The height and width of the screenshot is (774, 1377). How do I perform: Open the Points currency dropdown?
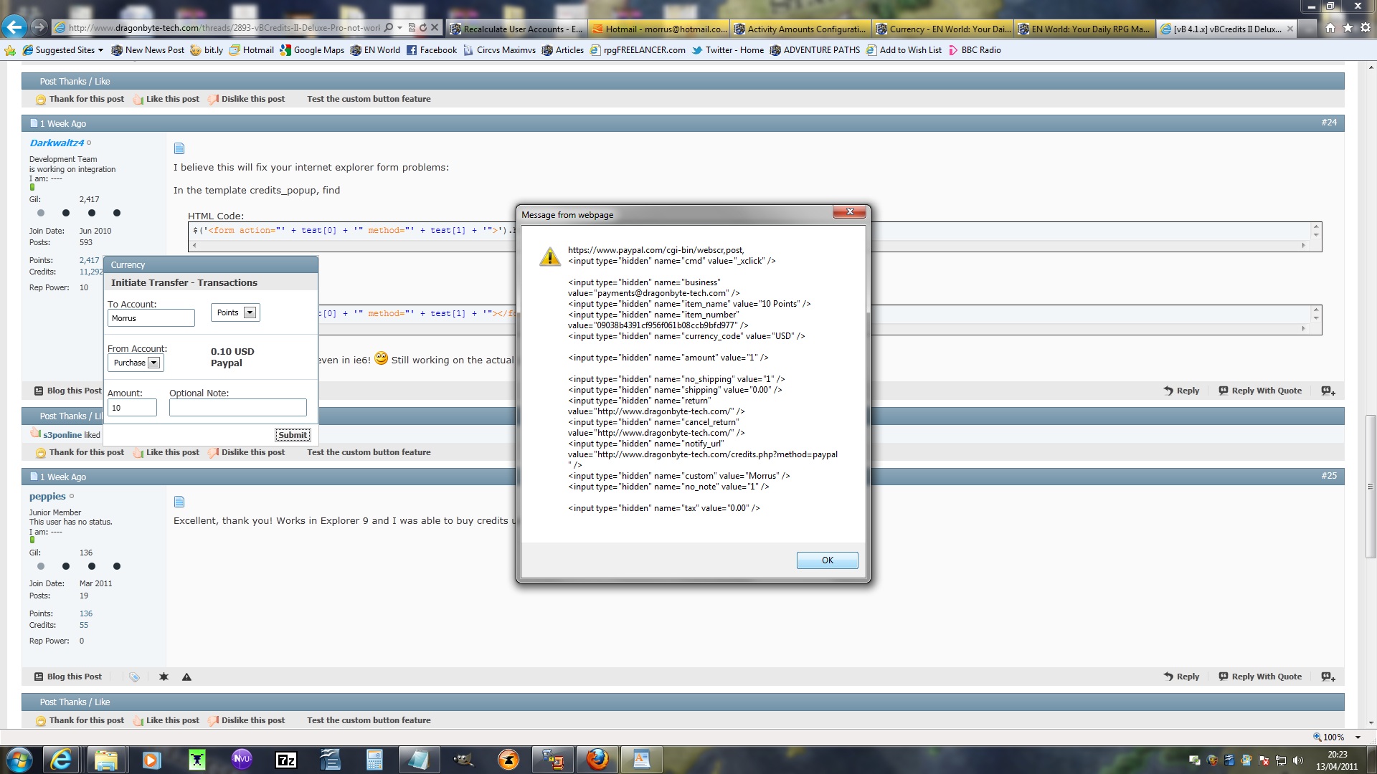(235, 312)
